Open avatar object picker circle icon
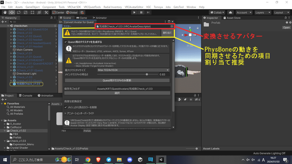Viewport: 292px width, 164px height. click(172, 26)
